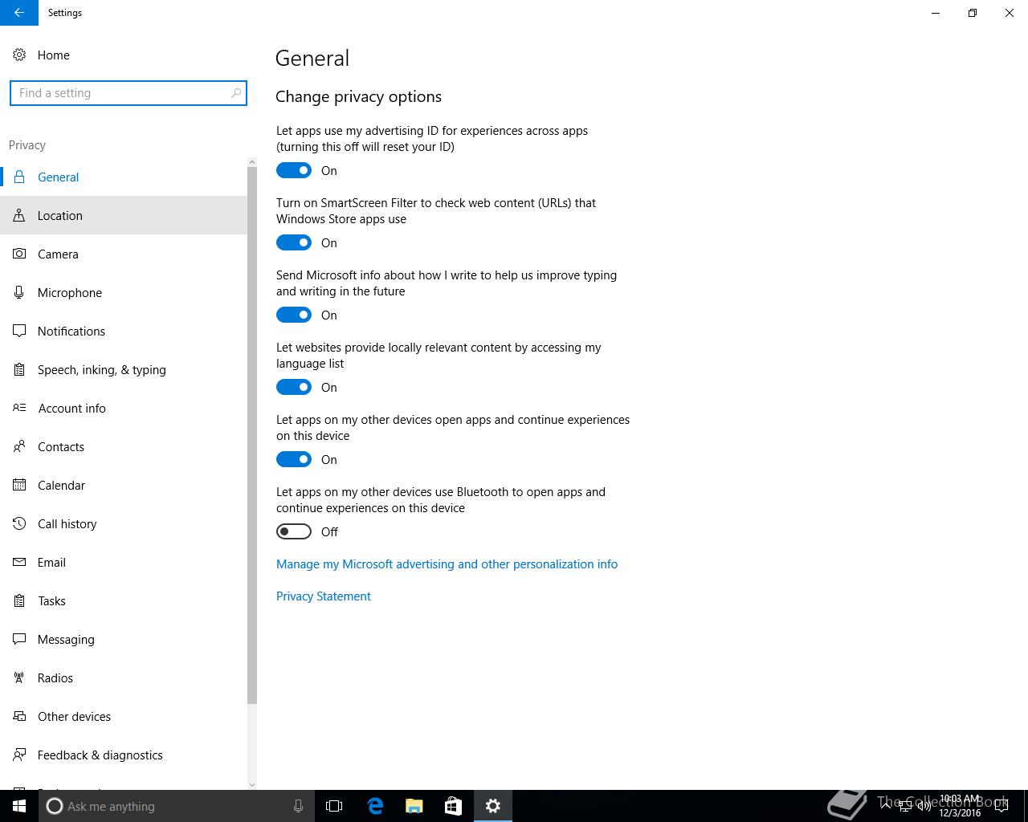The image size is (1028, 822).
Task: Turn off advertising ID toggle
Action: pyautogui.click(x=294, y=170)
